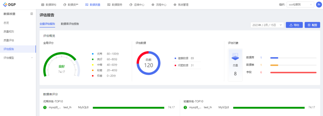Click the red 字段 progress bar
This screenshot has width=323, height=116.
click(x=293, y=72)
